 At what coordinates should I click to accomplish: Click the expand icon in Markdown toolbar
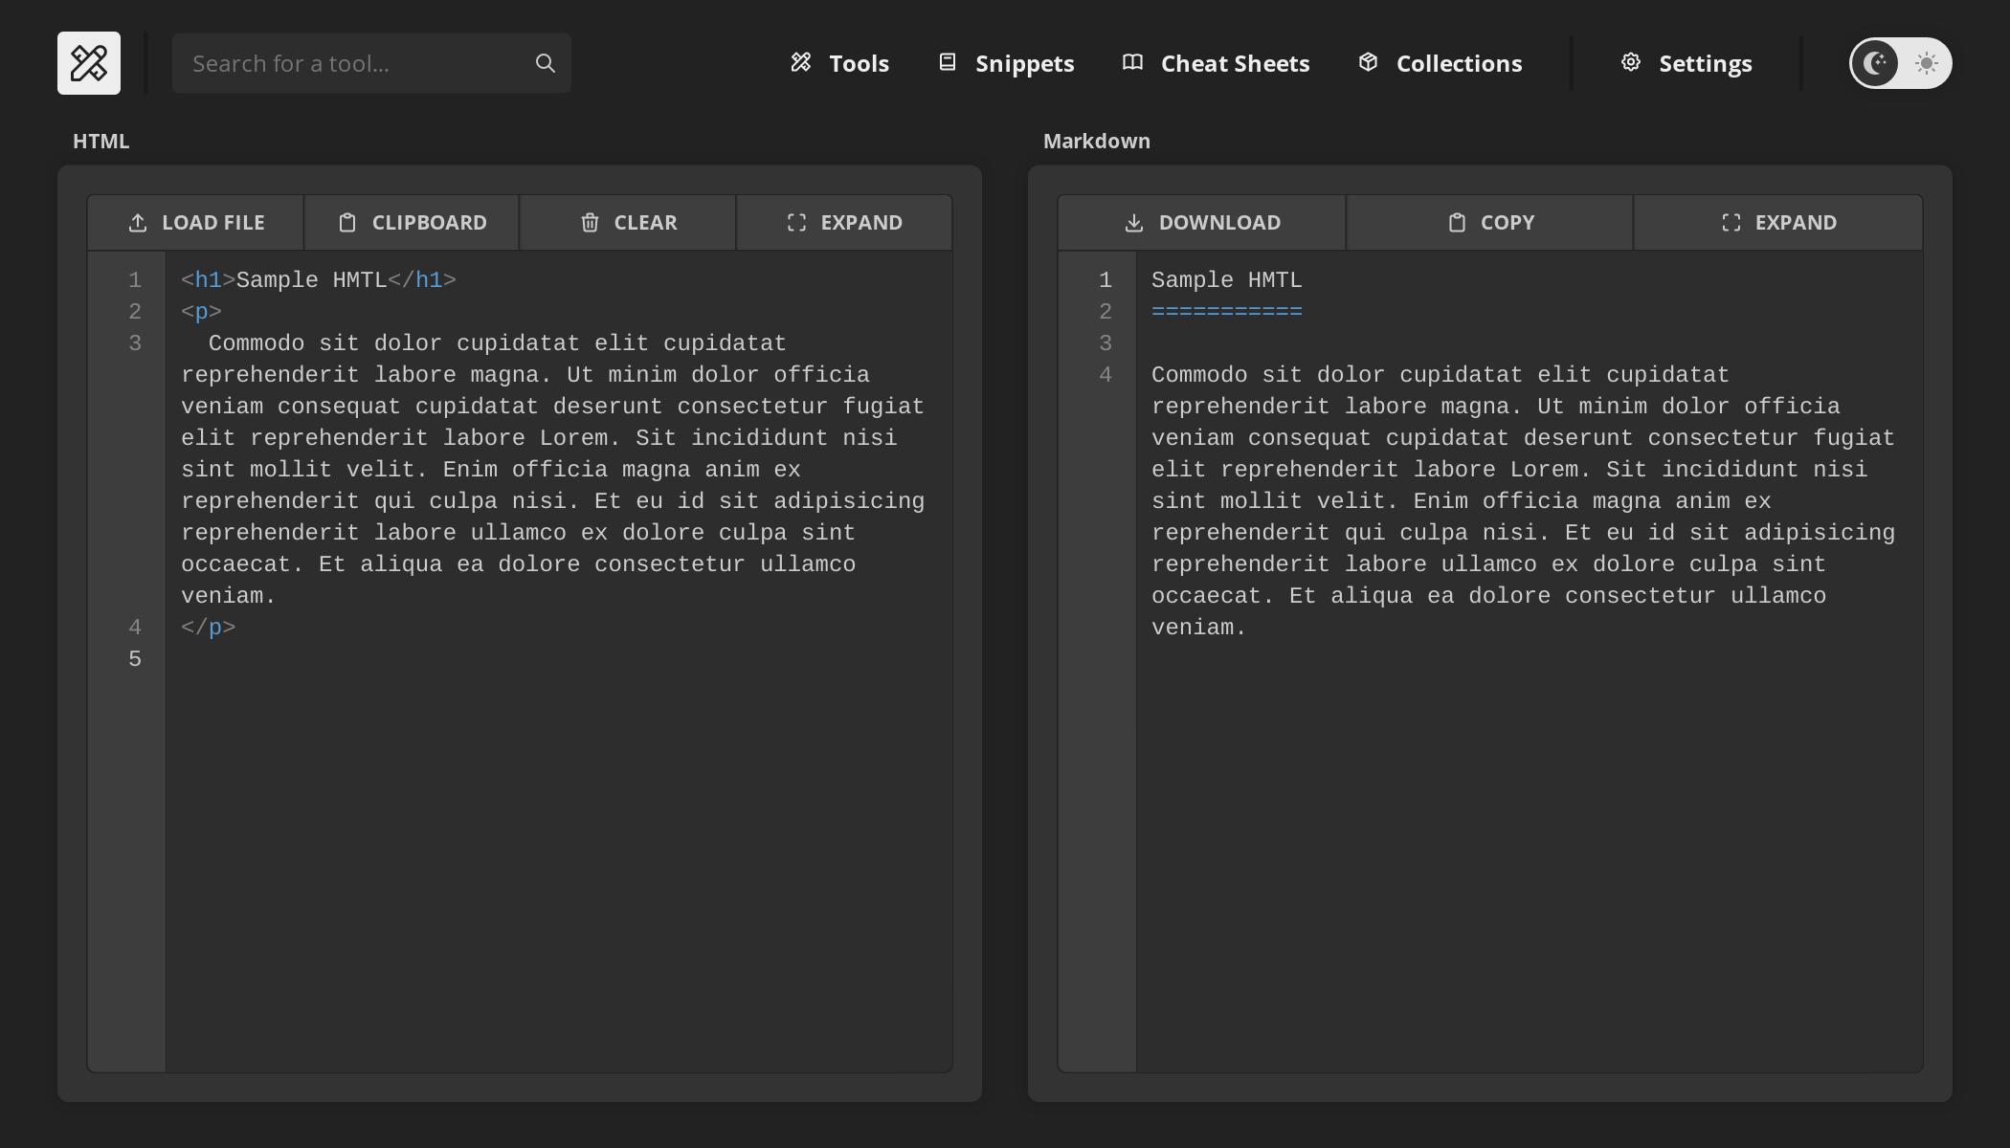[x=1731, y=223]
